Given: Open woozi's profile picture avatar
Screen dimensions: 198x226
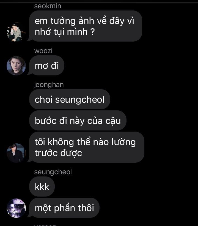Looking at the screenshot, I should (16, 66).
